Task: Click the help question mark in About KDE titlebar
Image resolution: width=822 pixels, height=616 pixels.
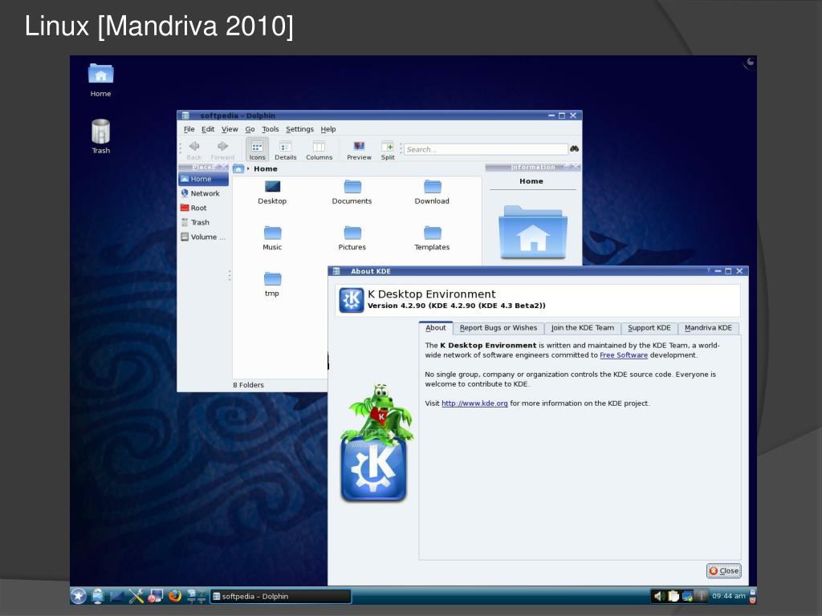Action: 708,271
